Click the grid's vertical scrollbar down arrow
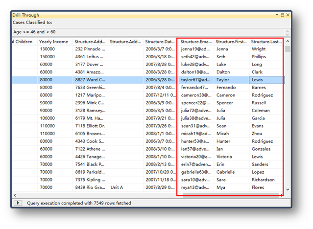The image size is (313, 229). pos(288,189)
